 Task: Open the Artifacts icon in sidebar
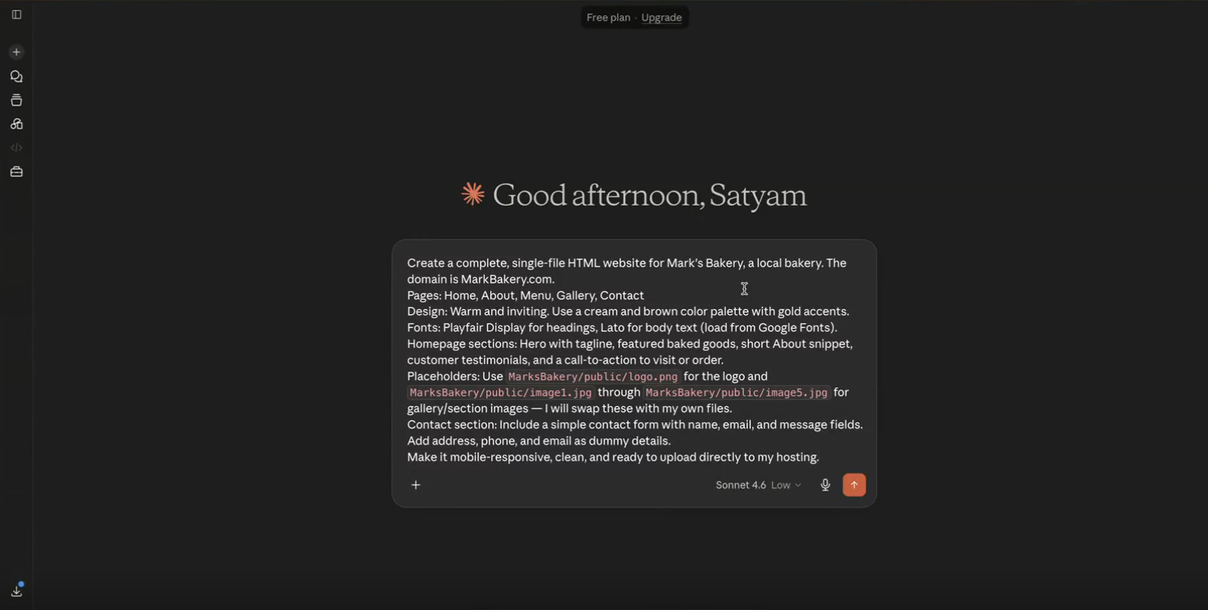click(x=16, y=124)
